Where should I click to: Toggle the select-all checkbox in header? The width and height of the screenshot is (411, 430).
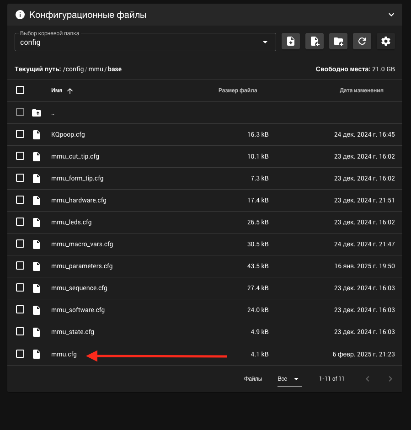coord(20,90)
